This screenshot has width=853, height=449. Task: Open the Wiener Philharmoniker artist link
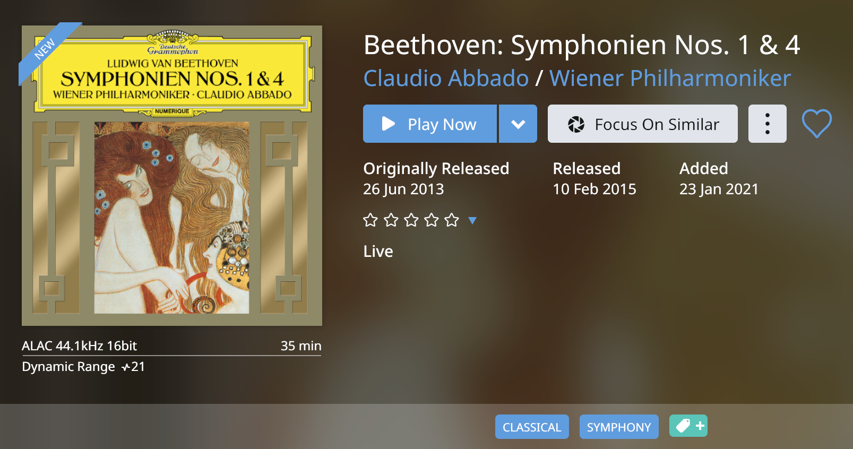click(x=670, y=79)
